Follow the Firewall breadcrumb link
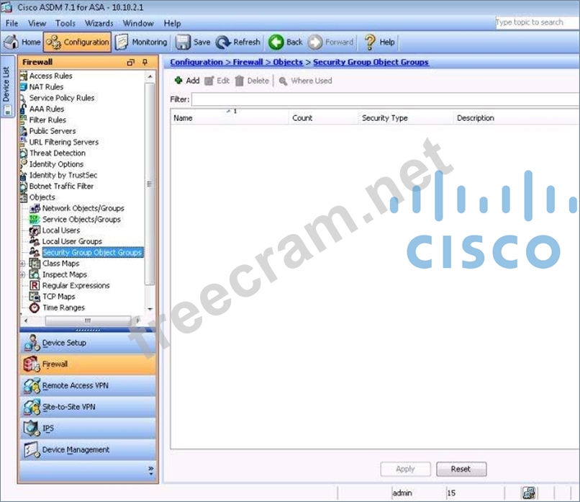 click(248, 63)
